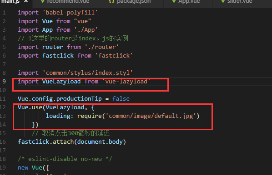Screen dimensions: 272x175
Task: Open the package.json tab
Action: (x=134, y=1)
